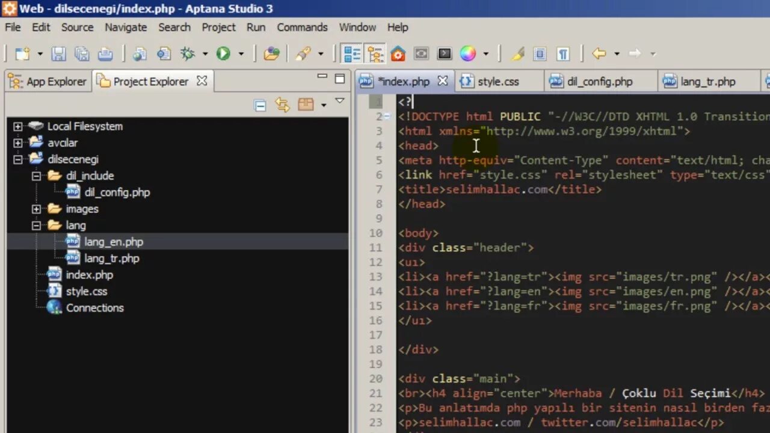Click the Collapse All icon in Project Explorer

[x=260, y=105]
